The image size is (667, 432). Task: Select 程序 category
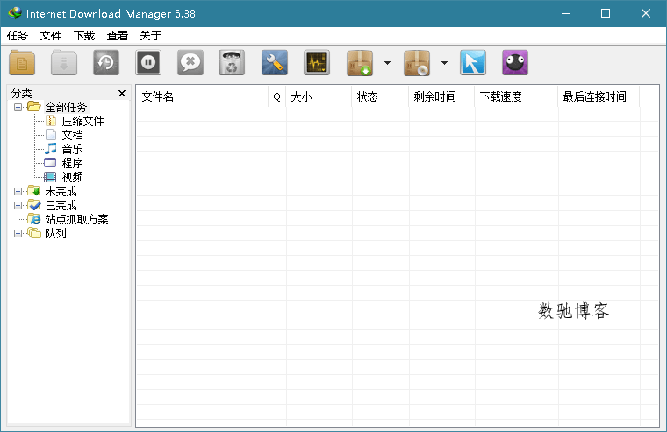click(x=72, y=163)
